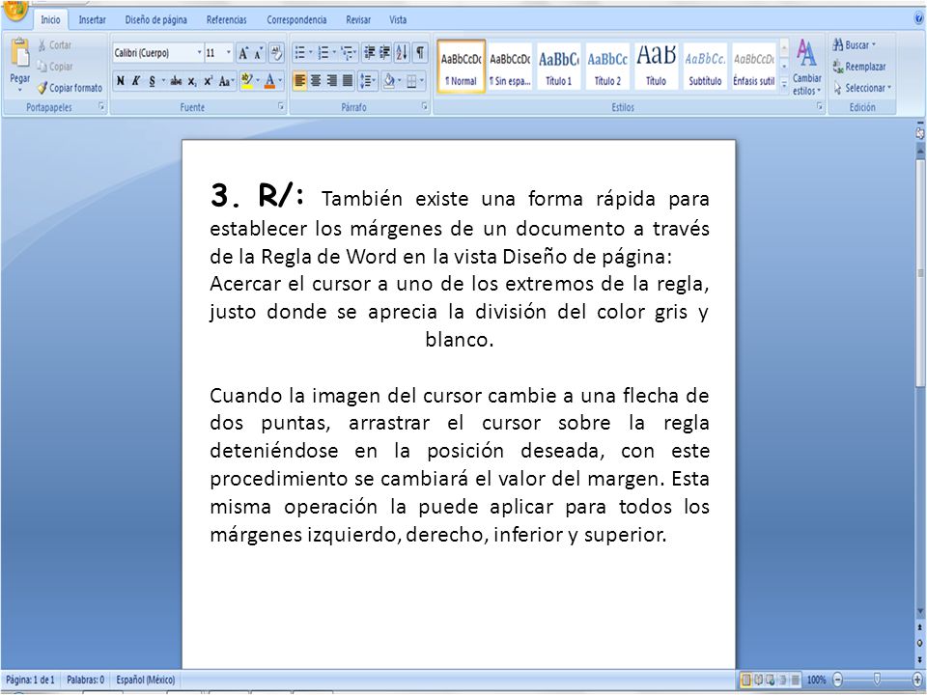
Task: Apply paragraph shading bucket color
Action: coord(389,80)
